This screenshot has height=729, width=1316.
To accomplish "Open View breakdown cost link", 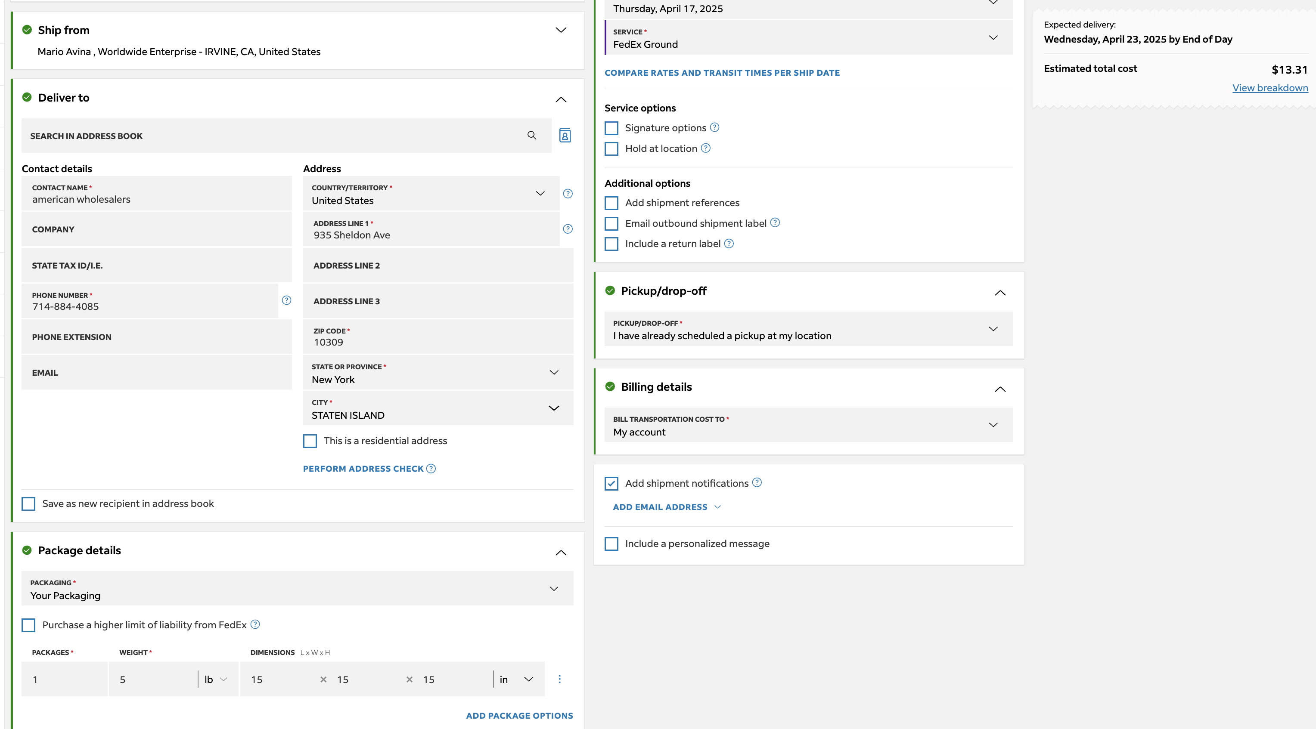I will coord(1270,88).
